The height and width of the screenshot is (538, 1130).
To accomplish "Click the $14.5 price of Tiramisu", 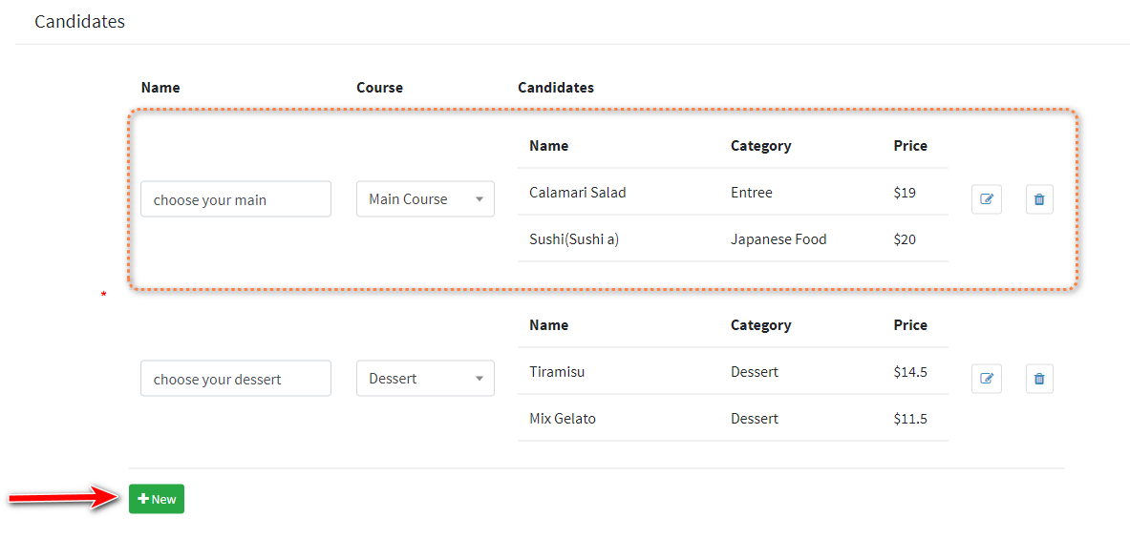I will click(x=909, y=372).
